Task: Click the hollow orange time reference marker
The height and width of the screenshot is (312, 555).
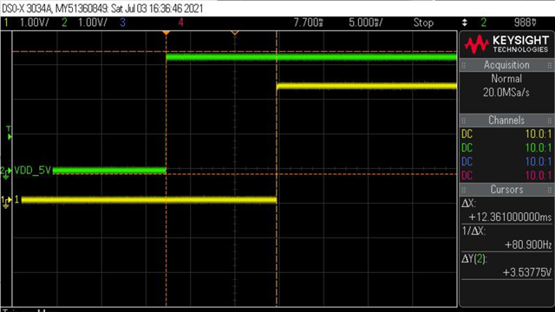Action: tap(235, 33)
